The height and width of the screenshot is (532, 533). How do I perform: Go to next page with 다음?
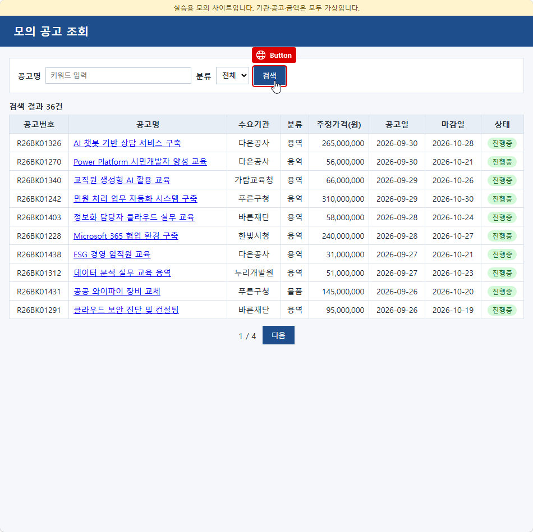[278, 335]
